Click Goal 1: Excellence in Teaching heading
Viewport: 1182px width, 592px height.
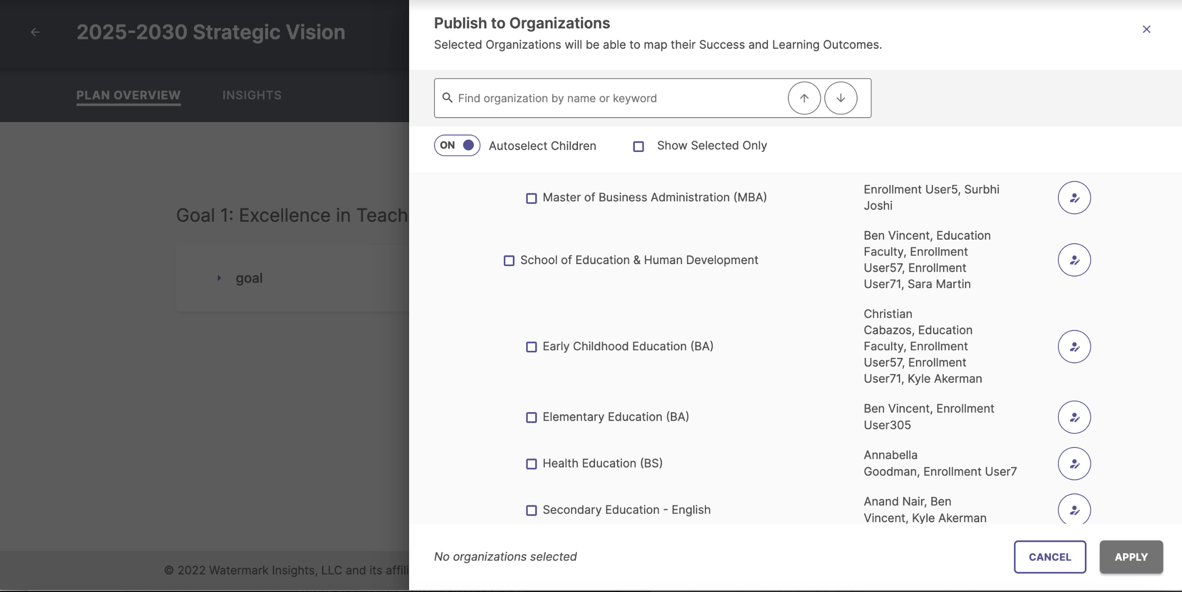pyautogui.click(x=293, y=215)
